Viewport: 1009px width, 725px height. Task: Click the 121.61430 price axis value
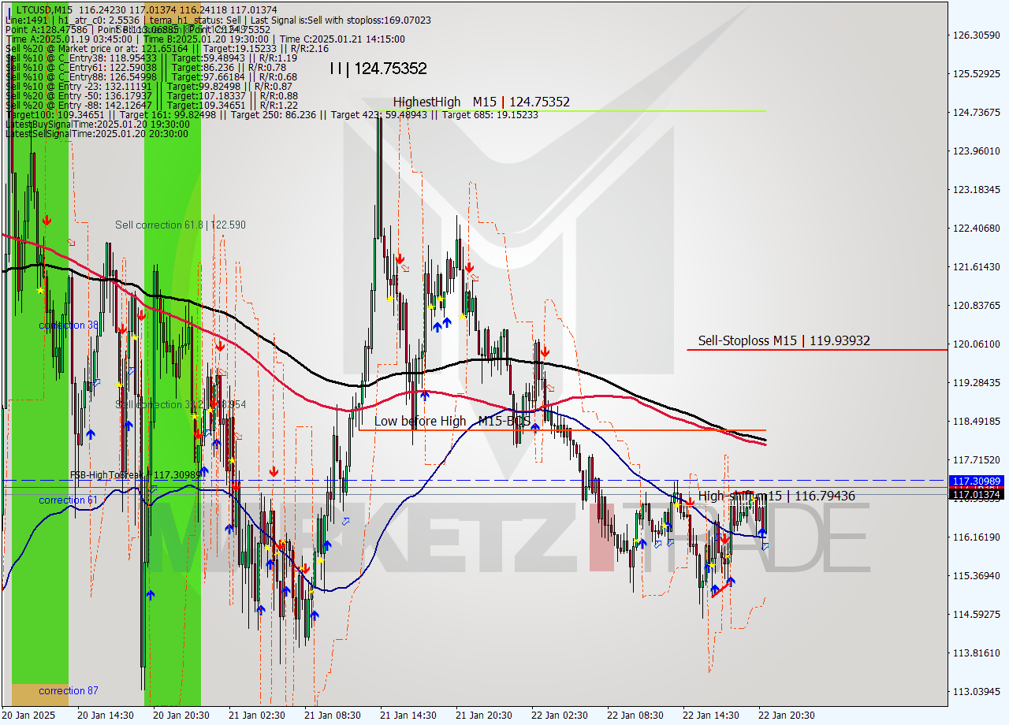click(976, 267)
